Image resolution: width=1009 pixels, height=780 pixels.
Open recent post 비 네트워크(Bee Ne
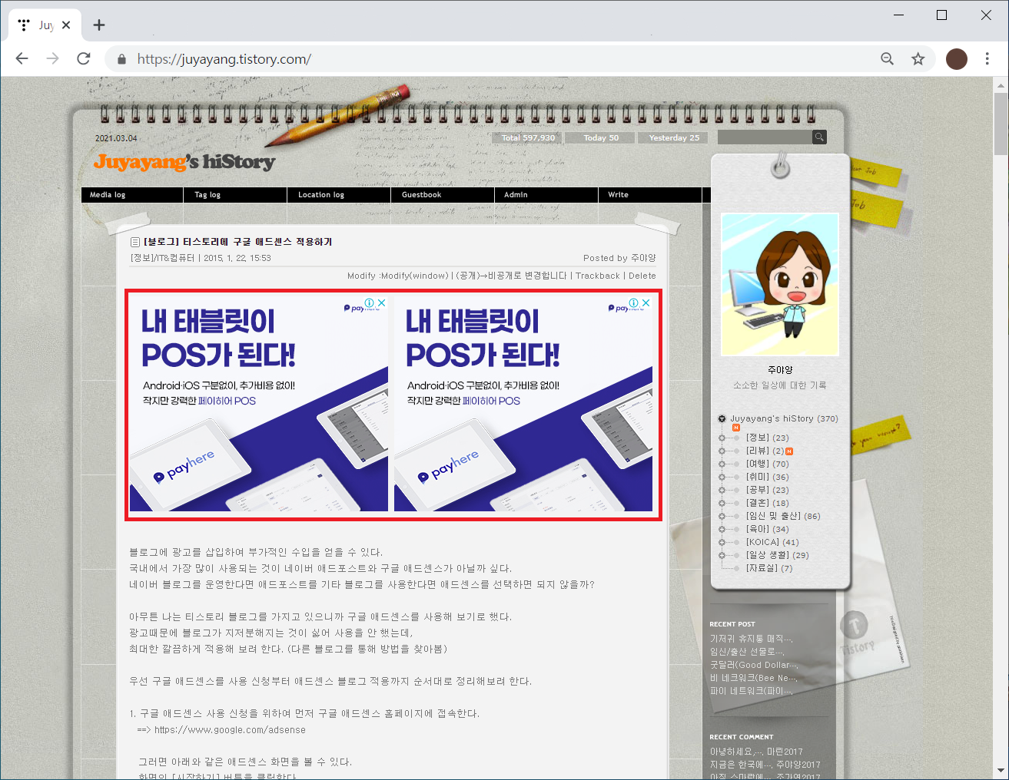753,678
